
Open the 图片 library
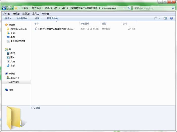pos(13,57)
